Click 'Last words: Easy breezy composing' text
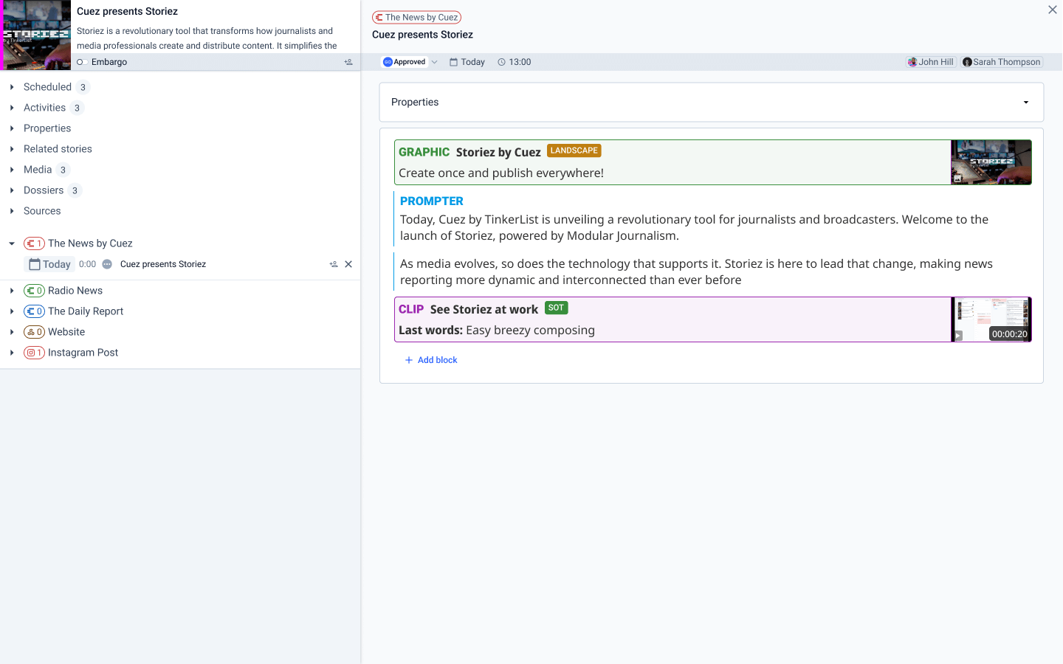Image resolution: width=1063 pixels, height=664 pixels. (497, 330)
